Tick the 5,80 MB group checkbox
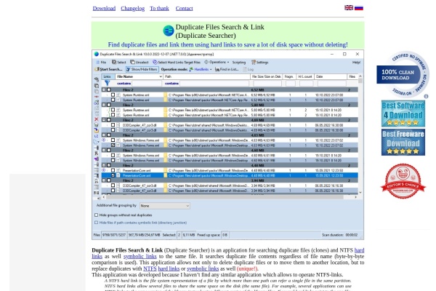Screen dimensions: 436x291 tap(109, 105)
